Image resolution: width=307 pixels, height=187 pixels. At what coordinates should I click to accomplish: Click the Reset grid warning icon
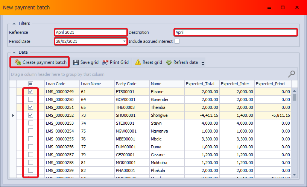point(138,62)
